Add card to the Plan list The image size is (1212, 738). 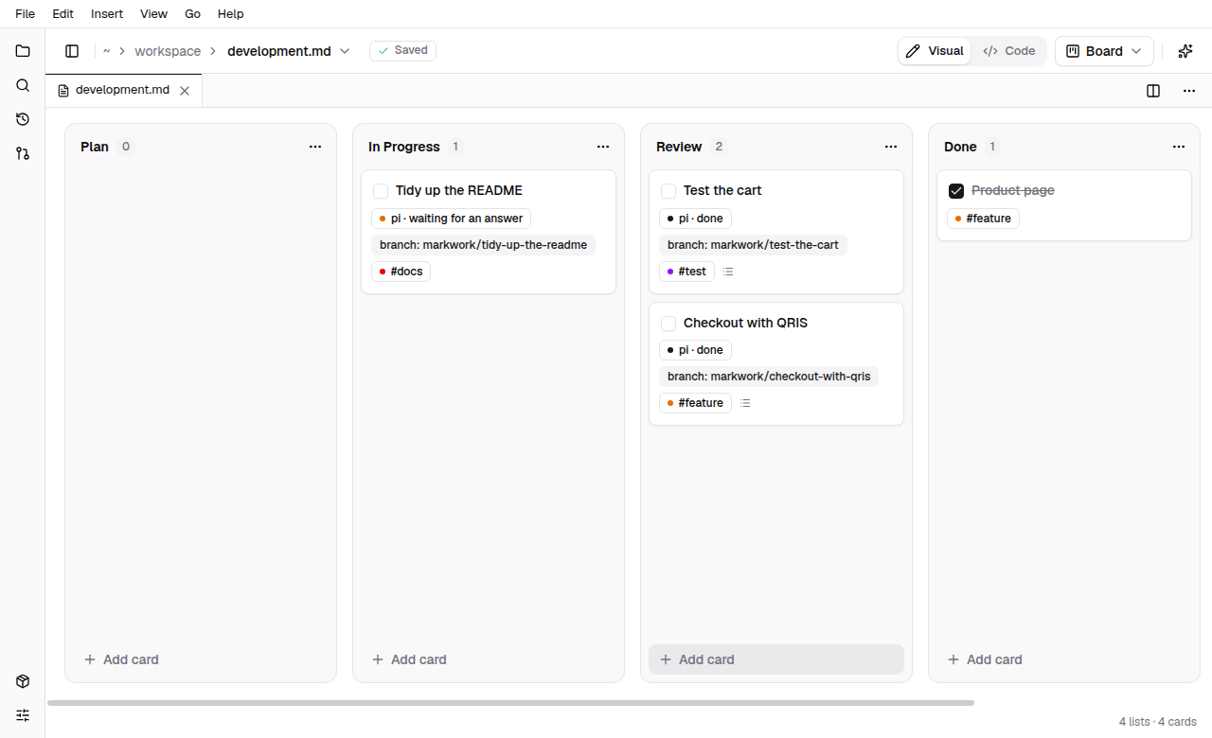tap(201, 659)
